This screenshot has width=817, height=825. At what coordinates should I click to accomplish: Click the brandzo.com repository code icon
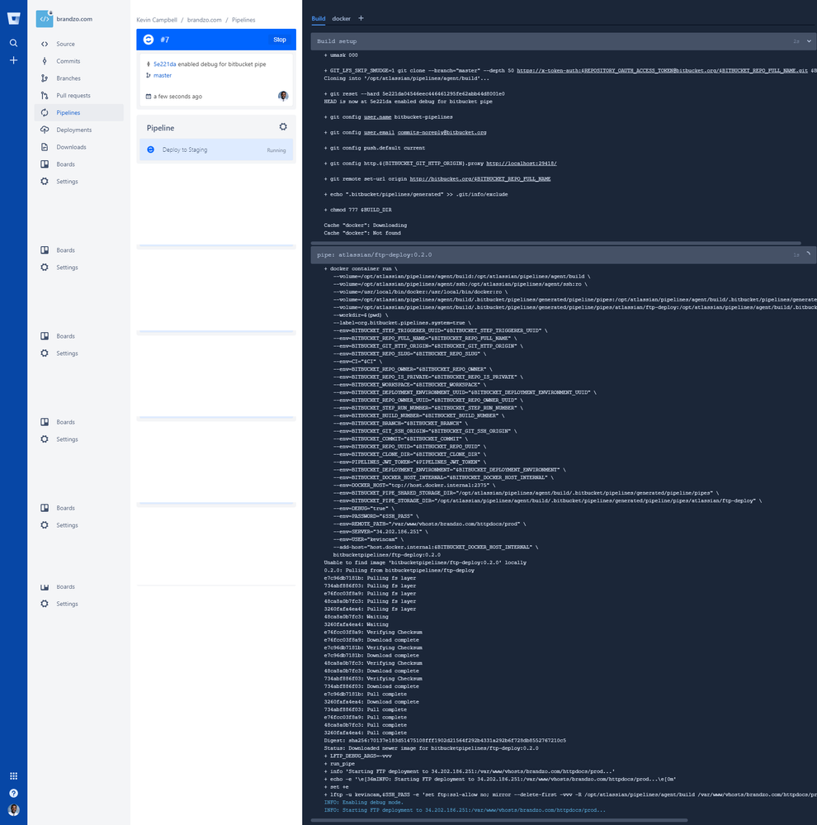pyautogui.click(x=45, y=19)
